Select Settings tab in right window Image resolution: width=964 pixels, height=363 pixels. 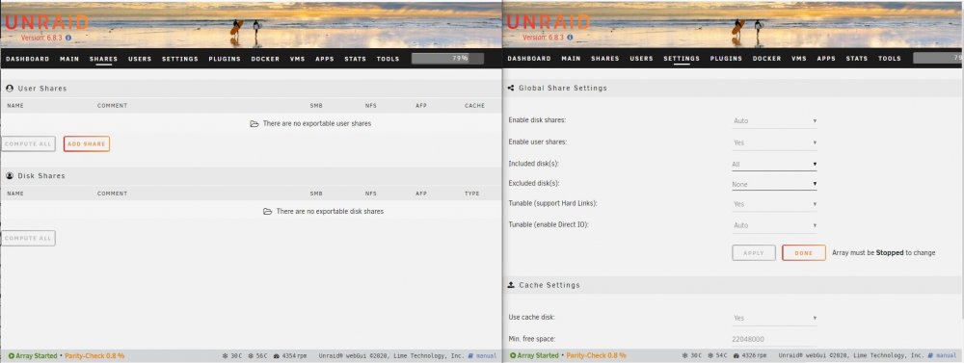[x=682, y=59]
